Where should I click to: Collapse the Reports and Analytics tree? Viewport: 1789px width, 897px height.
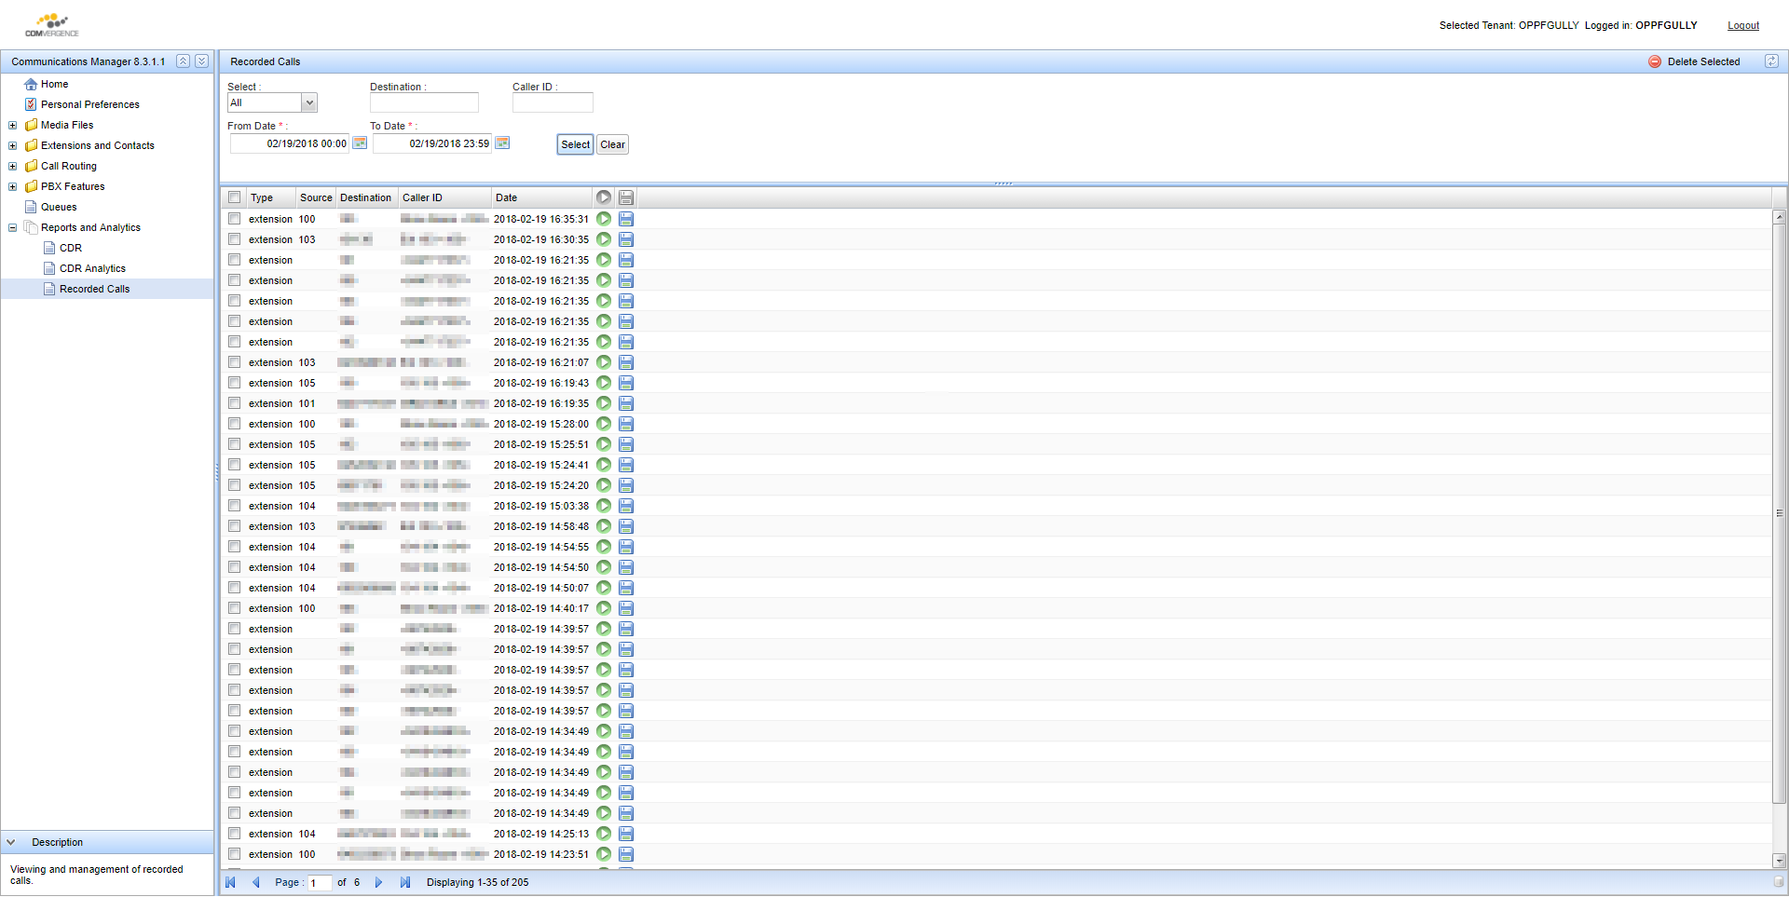[x=13, y=227]
